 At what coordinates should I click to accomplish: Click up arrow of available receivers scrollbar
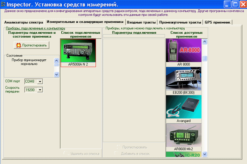click(x=204, y=42)
